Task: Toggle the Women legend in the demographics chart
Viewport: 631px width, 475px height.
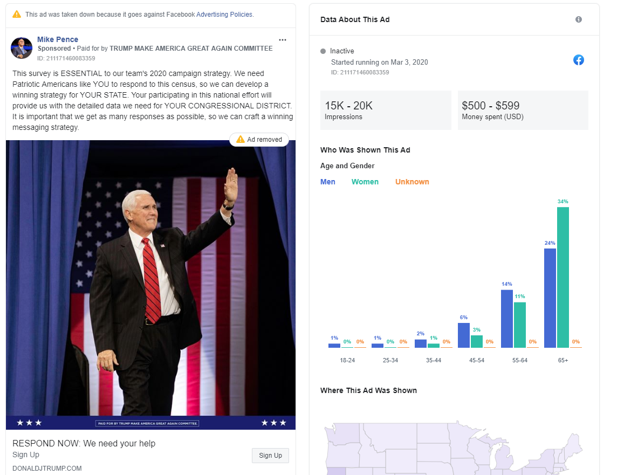Action: coord(365,182)
